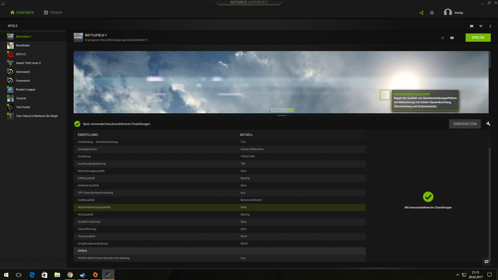
Task: Click the share icon in top bar
Action: [x=421, y=13]
